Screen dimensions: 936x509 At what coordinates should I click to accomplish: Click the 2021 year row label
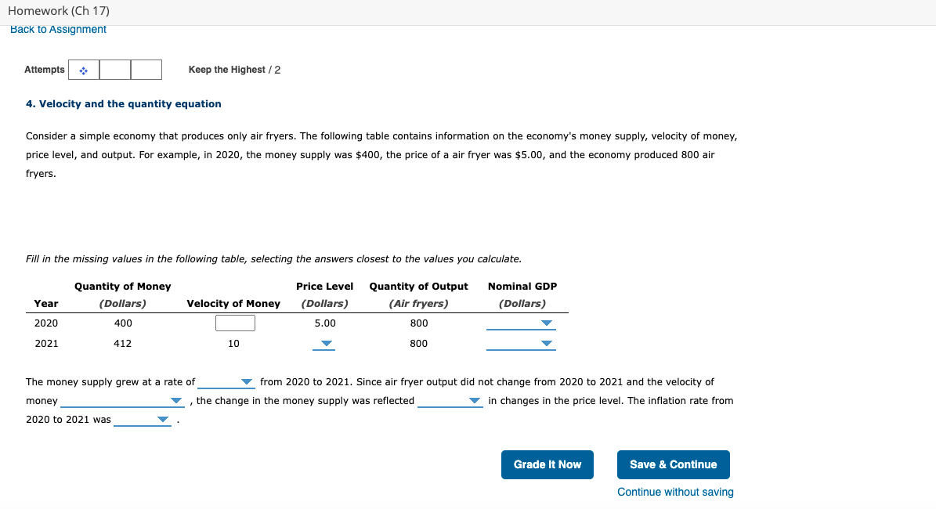(46, 343)
